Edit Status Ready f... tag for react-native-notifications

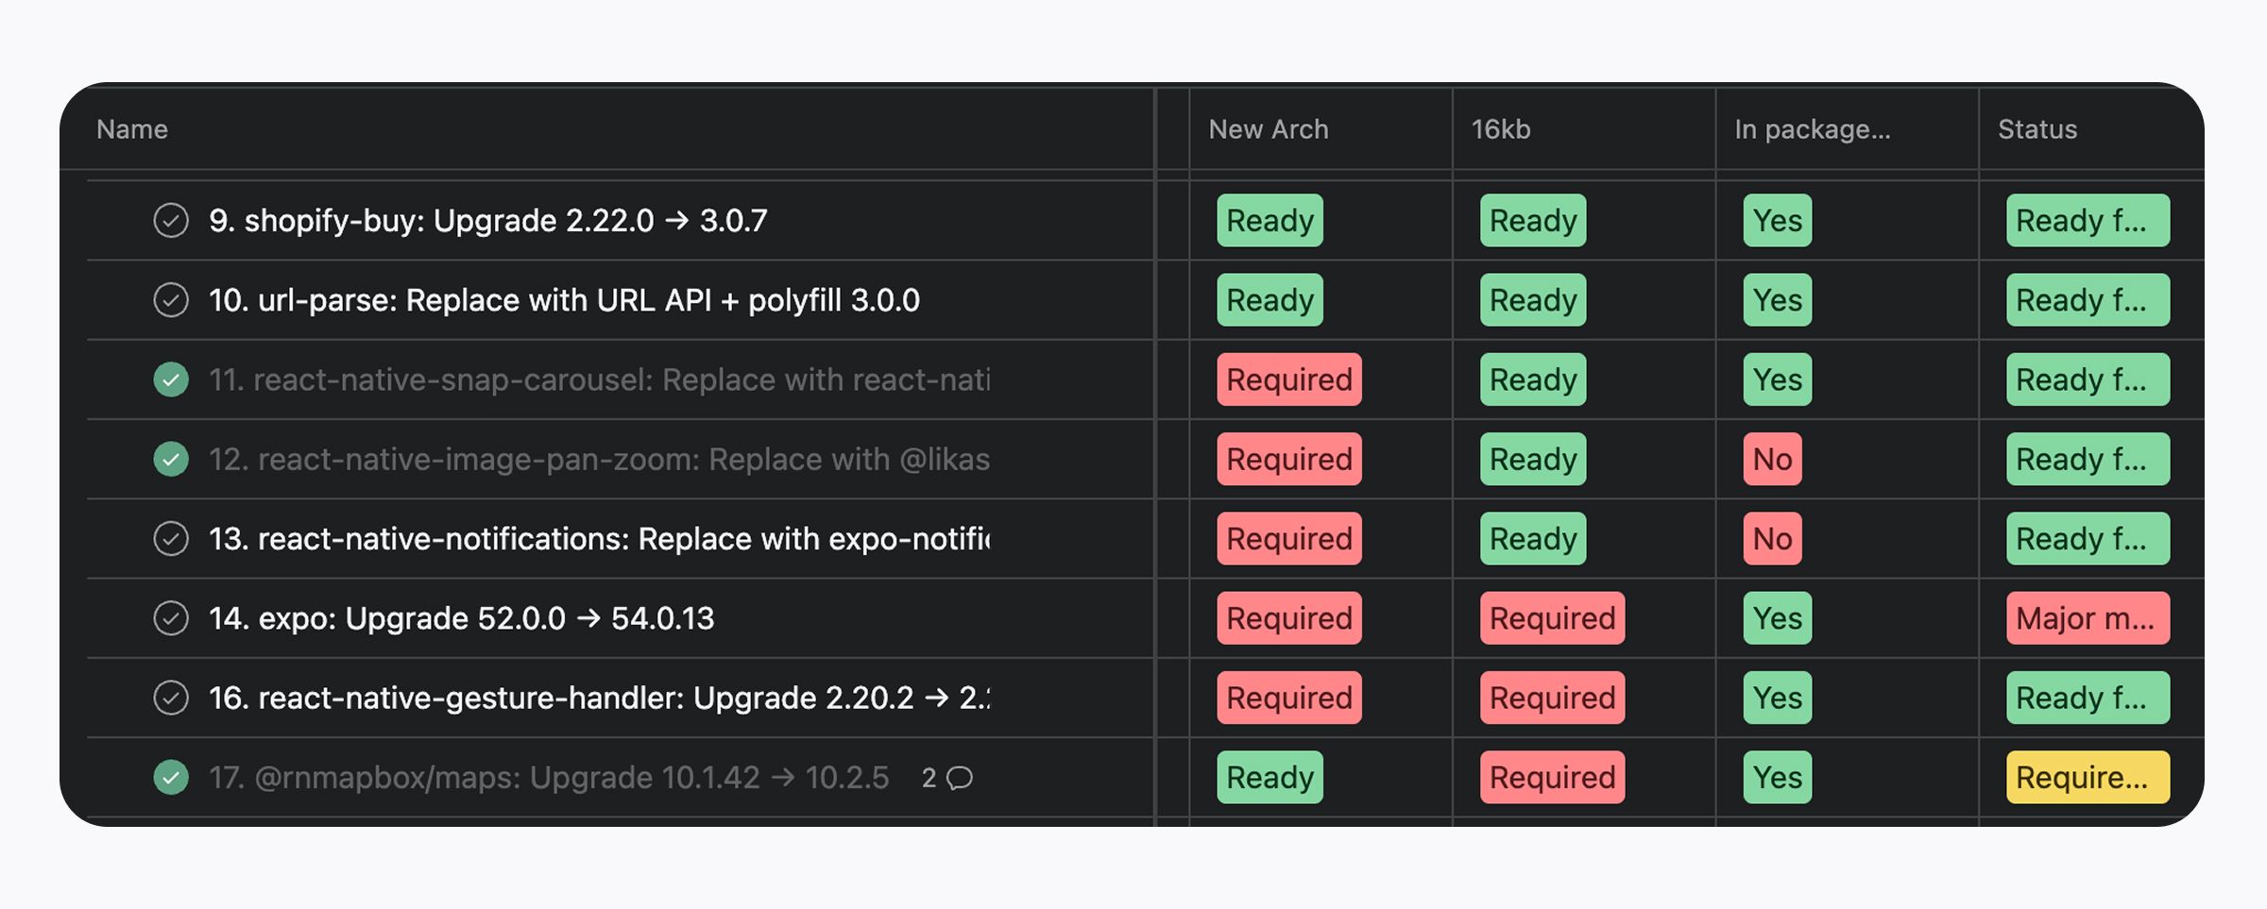click(x=2088, y=539)
